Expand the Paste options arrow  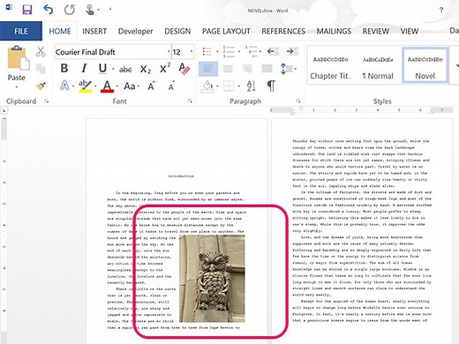(x=17, y=87)
